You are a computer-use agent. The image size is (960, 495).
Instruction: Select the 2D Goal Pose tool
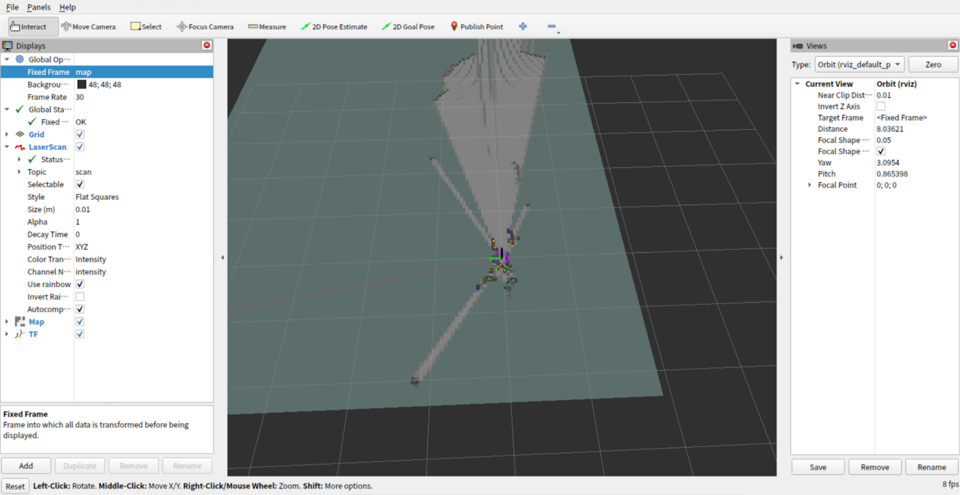(x=408, y=27)
